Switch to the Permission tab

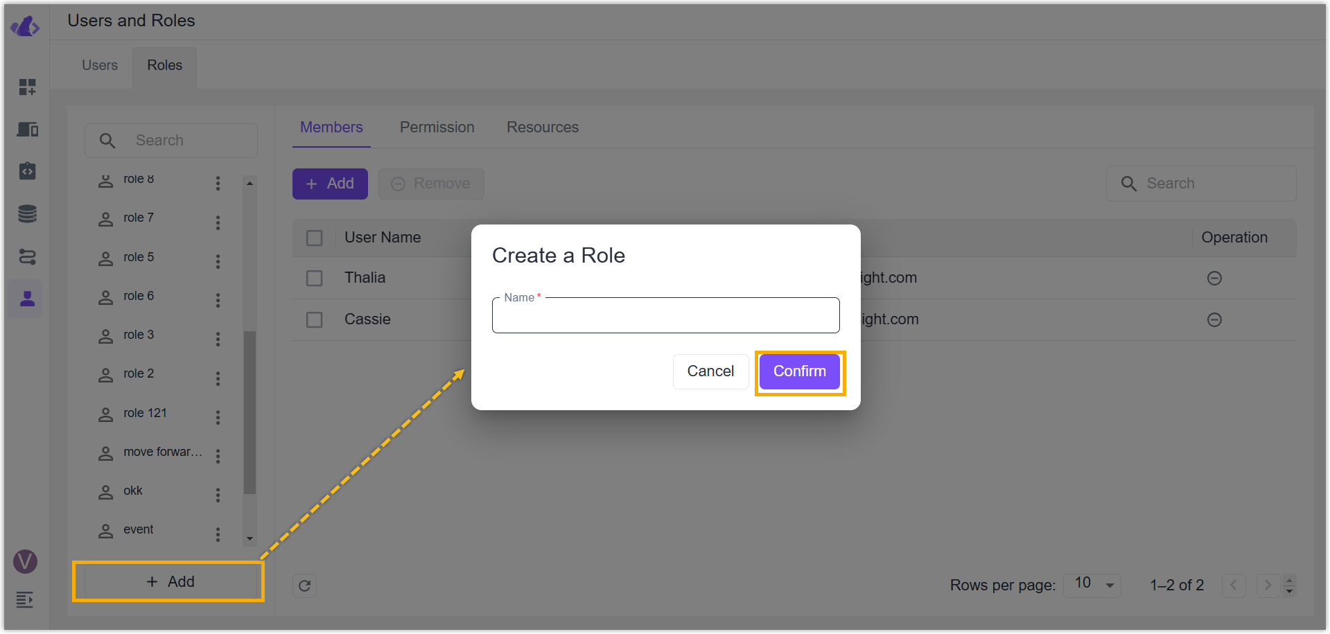437,127
